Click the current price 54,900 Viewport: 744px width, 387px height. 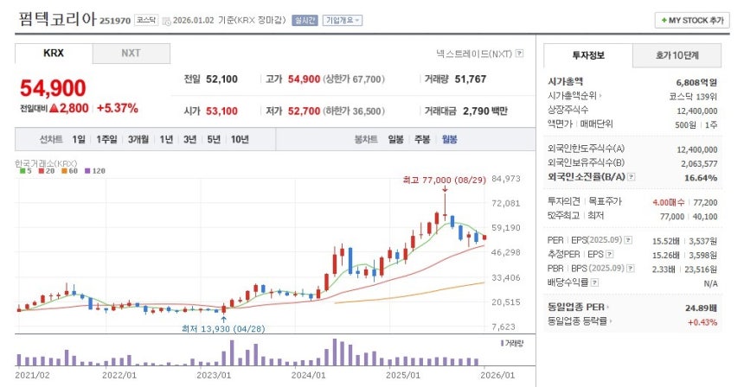coord(53,88)
